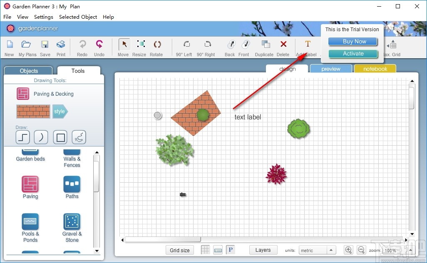
Task: Open the Settings menu
Action: coord(43,17)
